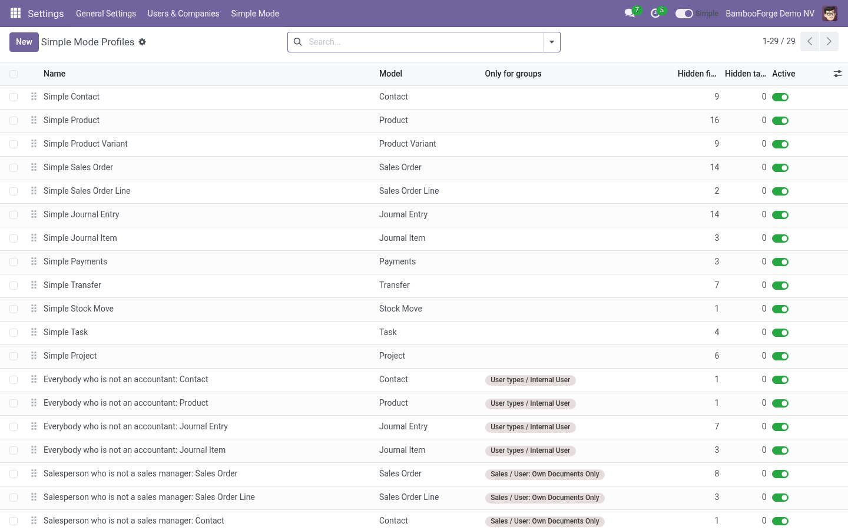Open the General Settings menu
Viewport: 848px width, 530px height.
pos(106,14)
